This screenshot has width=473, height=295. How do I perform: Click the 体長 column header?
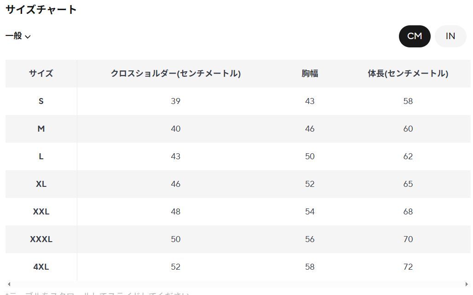[x=408, y=73]
